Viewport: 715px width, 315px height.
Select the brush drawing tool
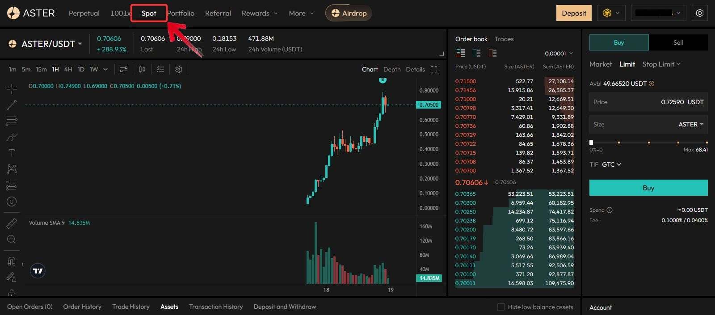point(12,137)
